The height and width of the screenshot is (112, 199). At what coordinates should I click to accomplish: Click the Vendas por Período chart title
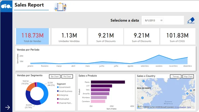(x=28, y=50)
